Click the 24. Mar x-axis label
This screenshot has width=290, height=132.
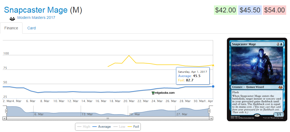coord(157,101)
